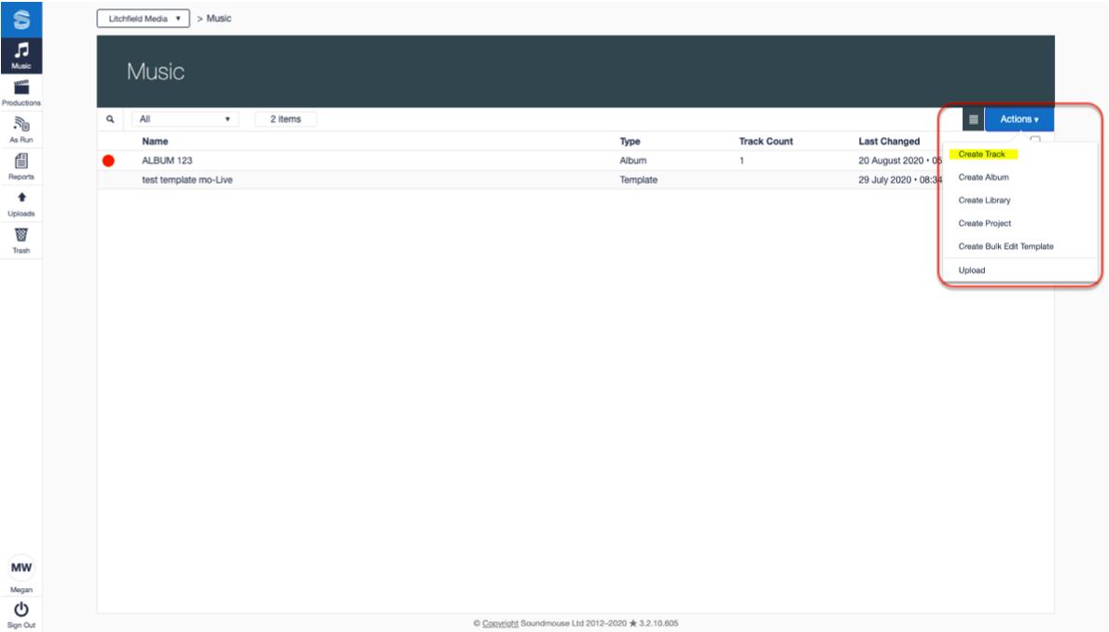This screenshot has height=632, width=1109.
Task: Sort by the Name column header
Action: (155, 142)
